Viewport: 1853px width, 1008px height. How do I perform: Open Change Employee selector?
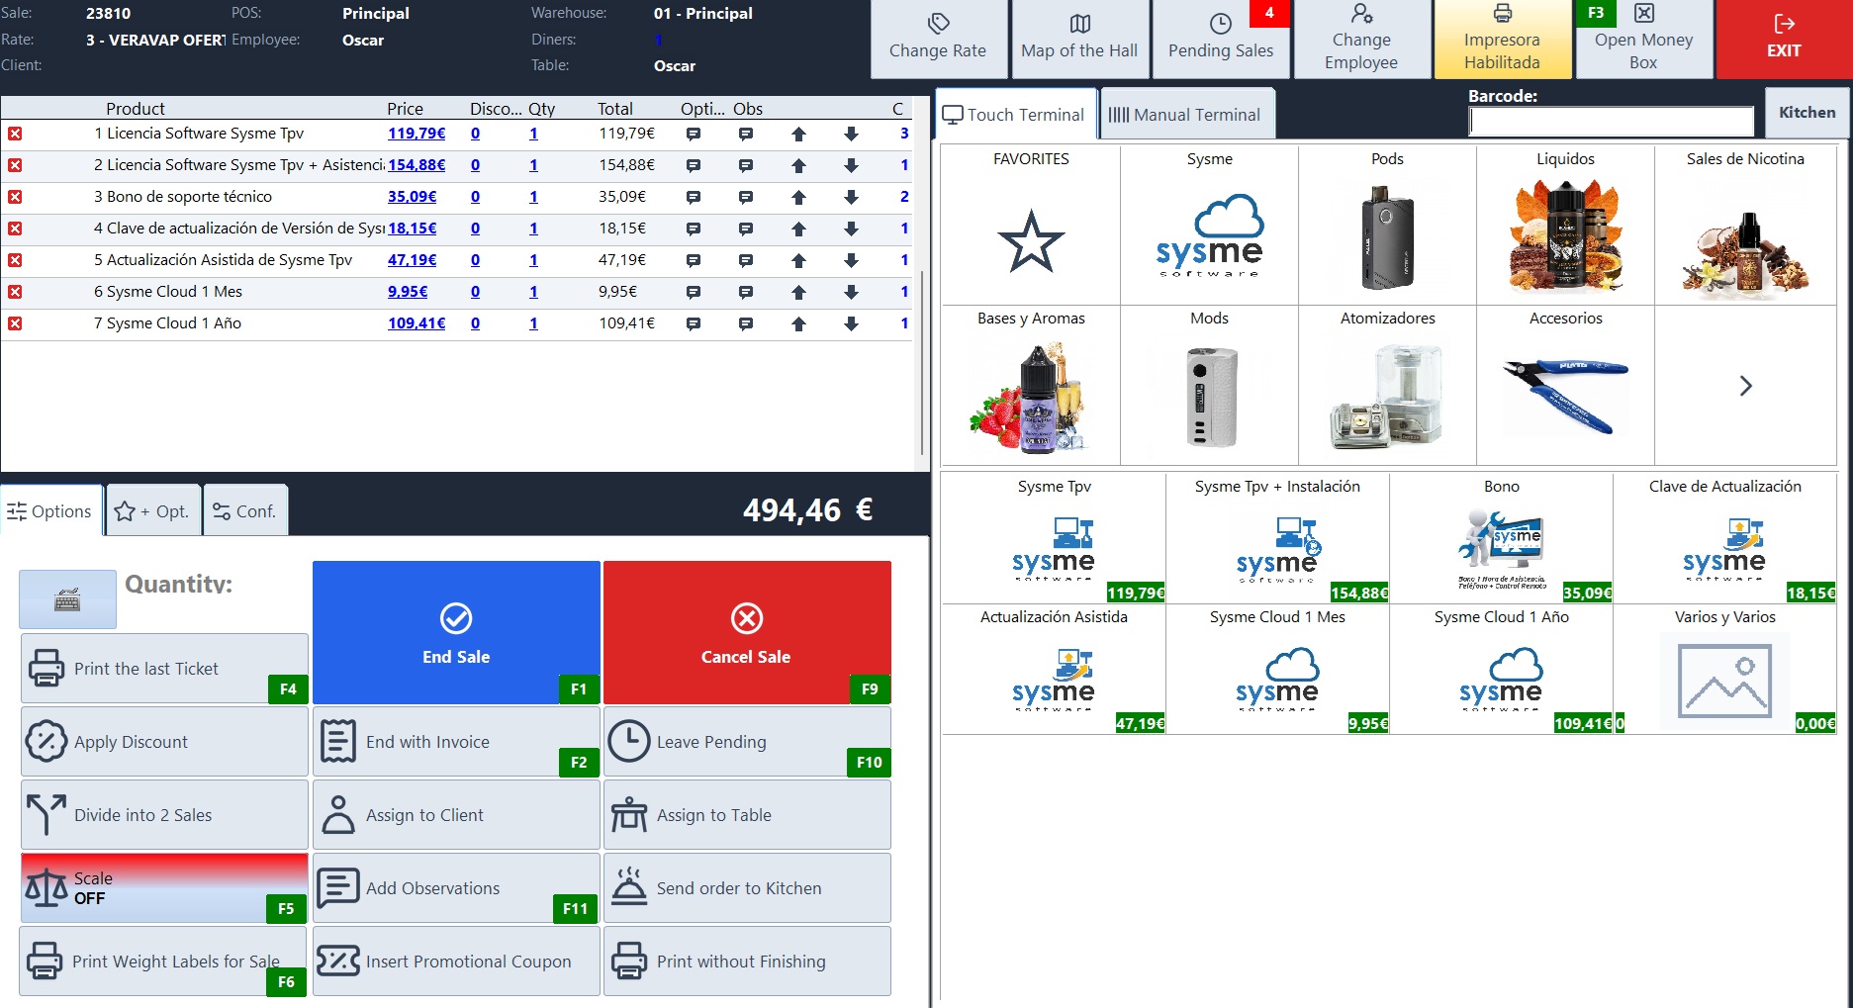click(1361, 40)
